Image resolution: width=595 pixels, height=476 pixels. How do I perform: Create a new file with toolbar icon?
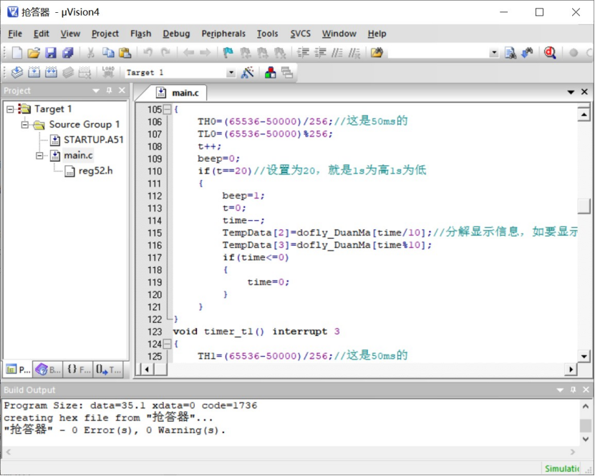(x=16, y=53)
